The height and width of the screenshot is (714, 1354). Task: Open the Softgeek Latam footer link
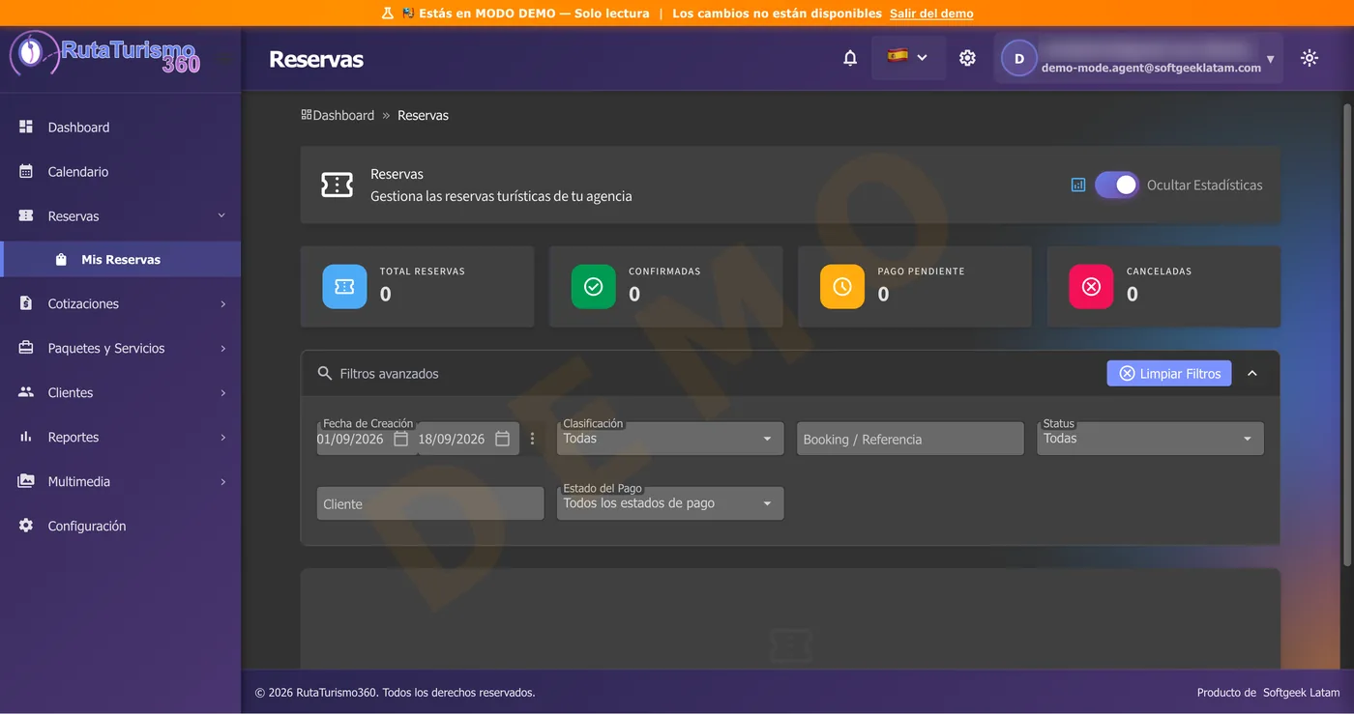coord(1302,692)
